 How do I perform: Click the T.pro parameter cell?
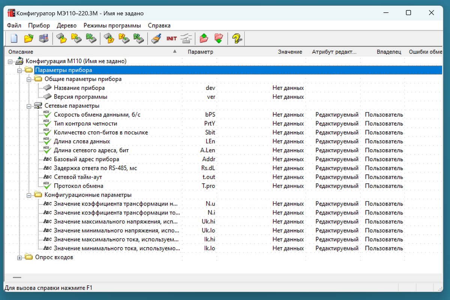pyautogui.click(x=208, y=186)
